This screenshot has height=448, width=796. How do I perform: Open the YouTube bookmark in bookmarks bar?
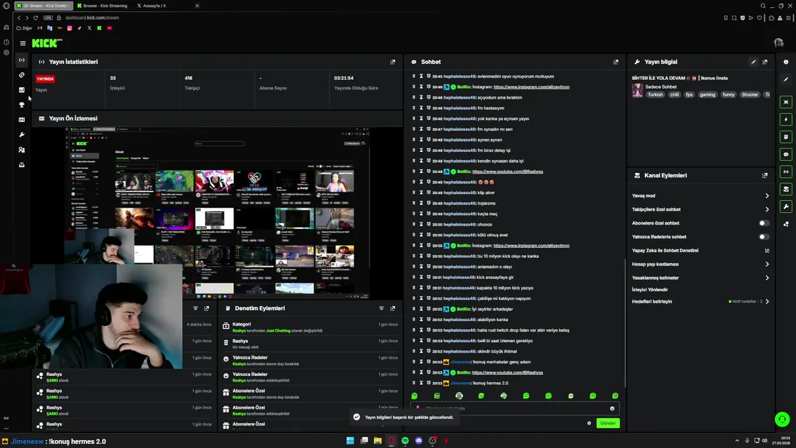tap(109, 28)
